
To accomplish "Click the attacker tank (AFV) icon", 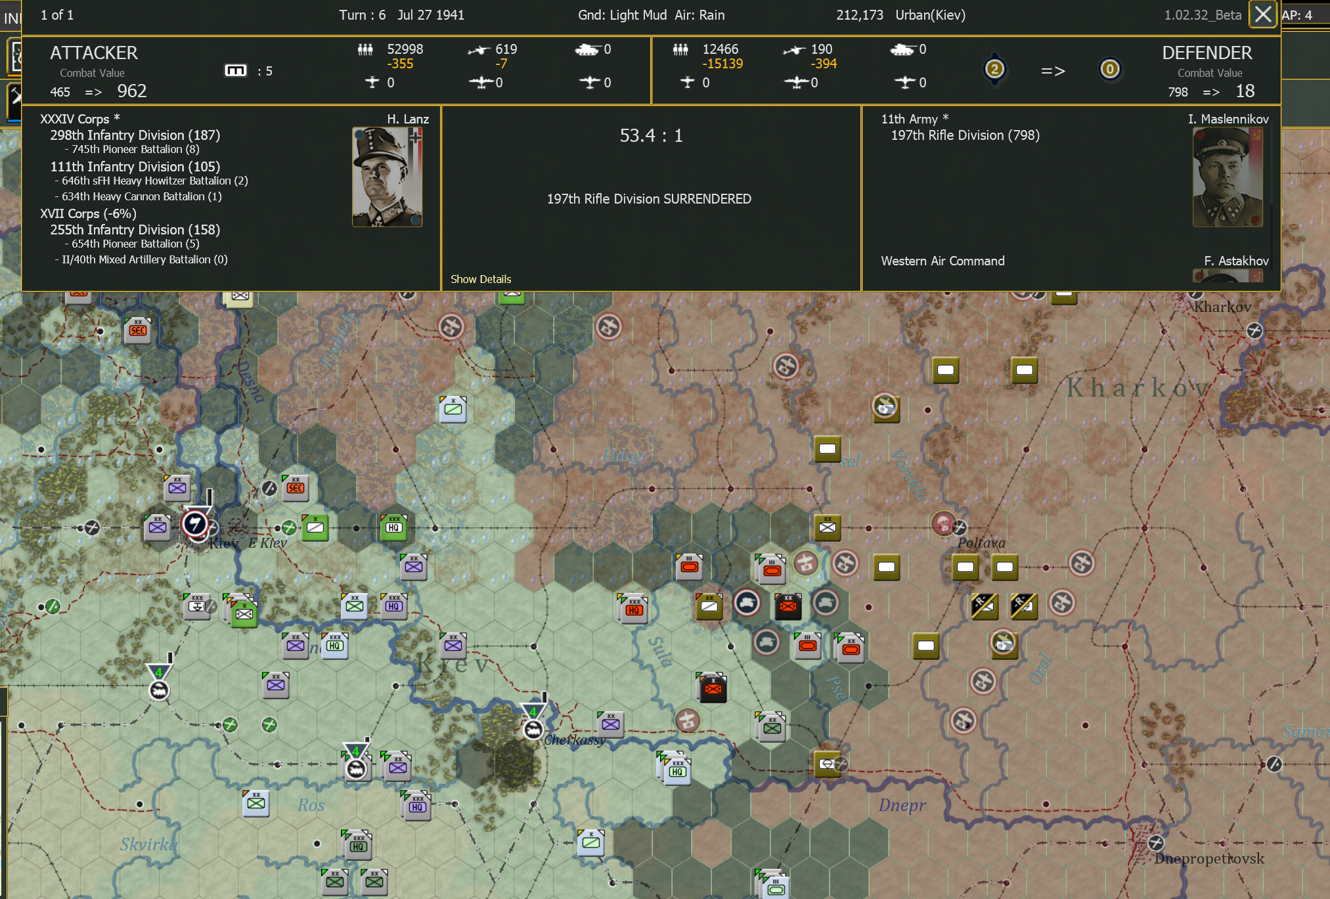I will [587, 49].
